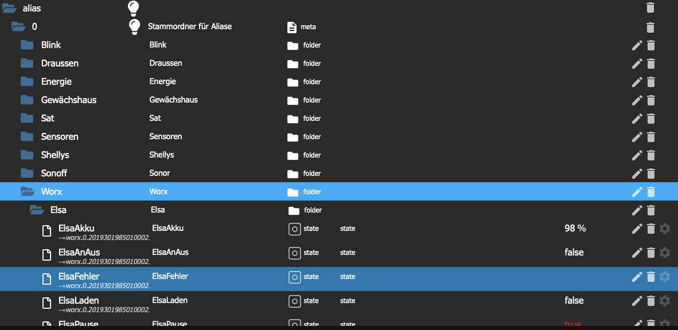
Task: Edit the ElsaFehler state with pencil icon
Action: click(x=637, y=277)
